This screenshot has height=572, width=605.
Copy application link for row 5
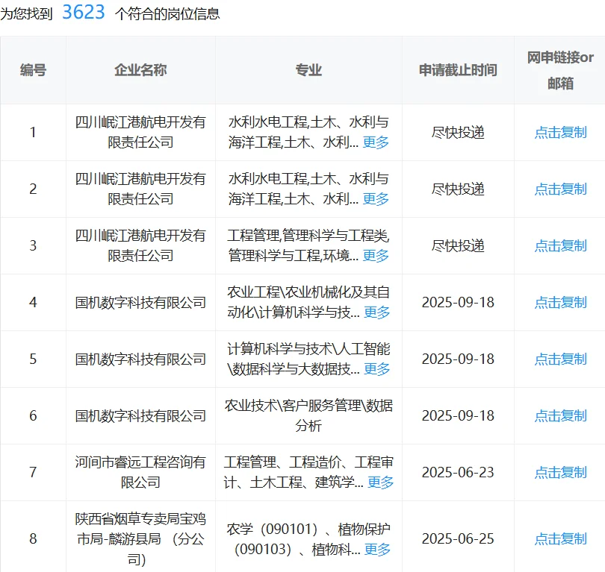pyautogui.click(x=560, y=359)
